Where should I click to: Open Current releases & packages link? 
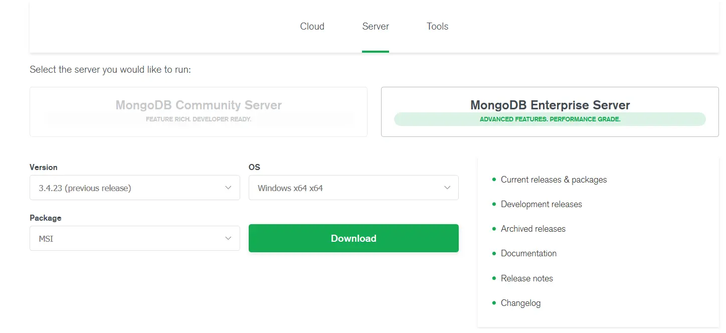(x=554, y=180)
